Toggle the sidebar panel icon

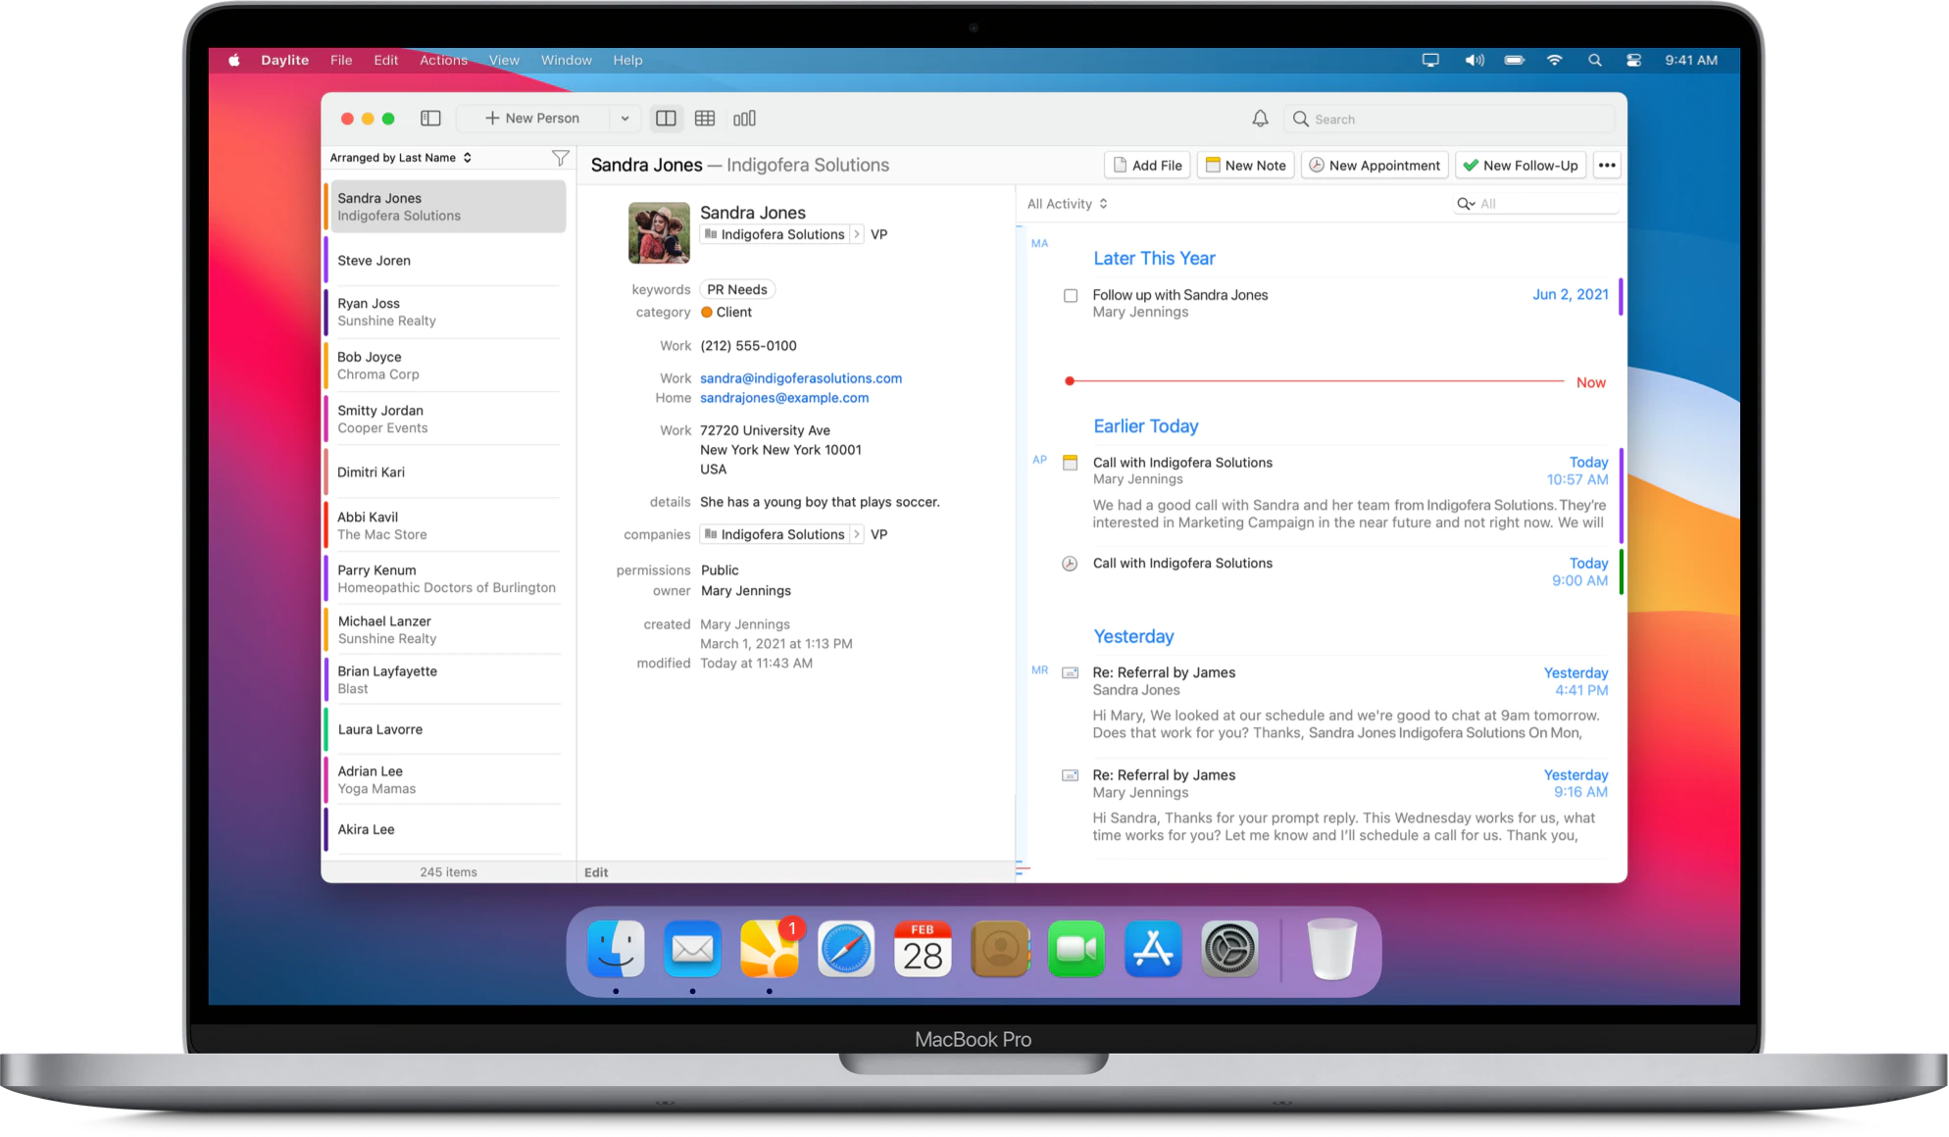coord(430,119)
